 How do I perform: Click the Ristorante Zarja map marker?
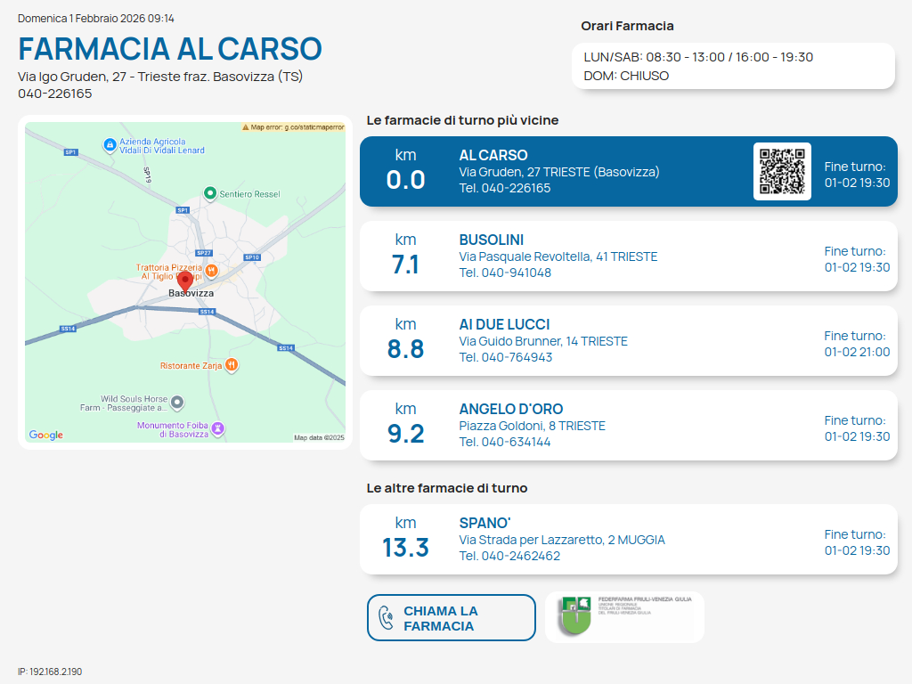coord(231,364)
